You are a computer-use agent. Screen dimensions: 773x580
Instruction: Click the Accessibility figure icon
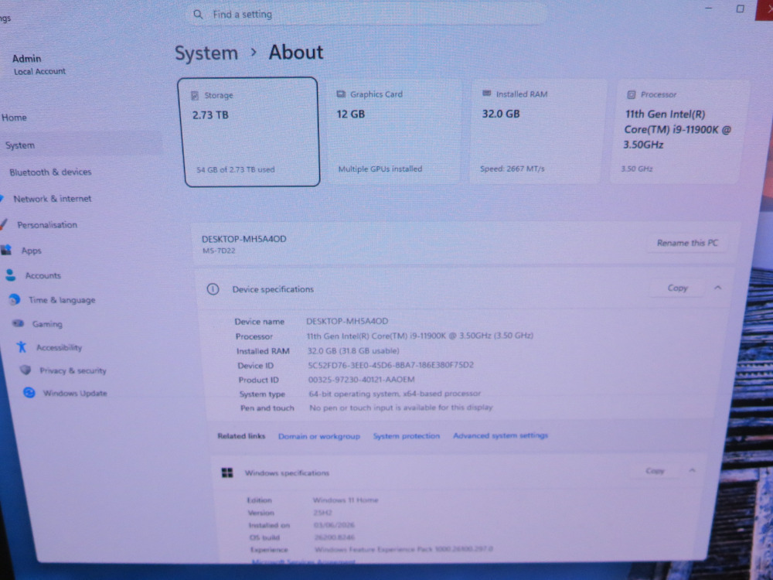21,346
